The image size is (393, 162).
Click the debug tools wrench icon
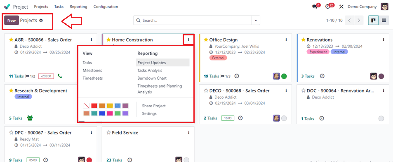341,7
